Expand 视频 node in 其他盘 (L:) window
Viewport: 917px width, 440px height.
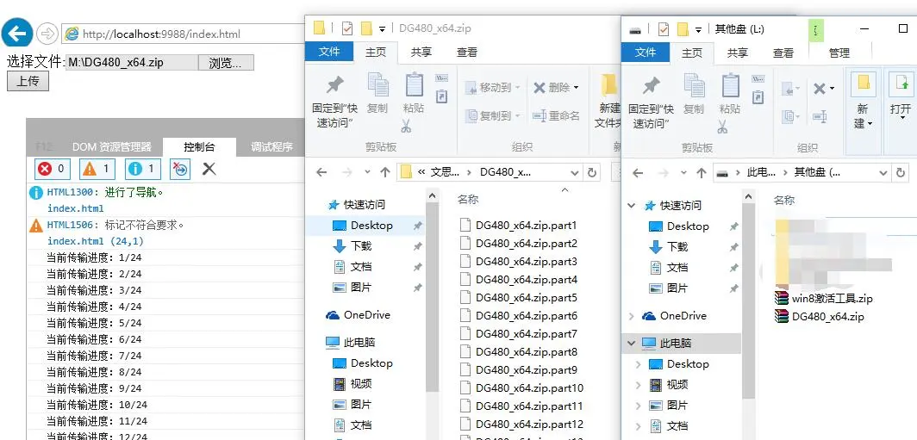click(x=639, y=385)
